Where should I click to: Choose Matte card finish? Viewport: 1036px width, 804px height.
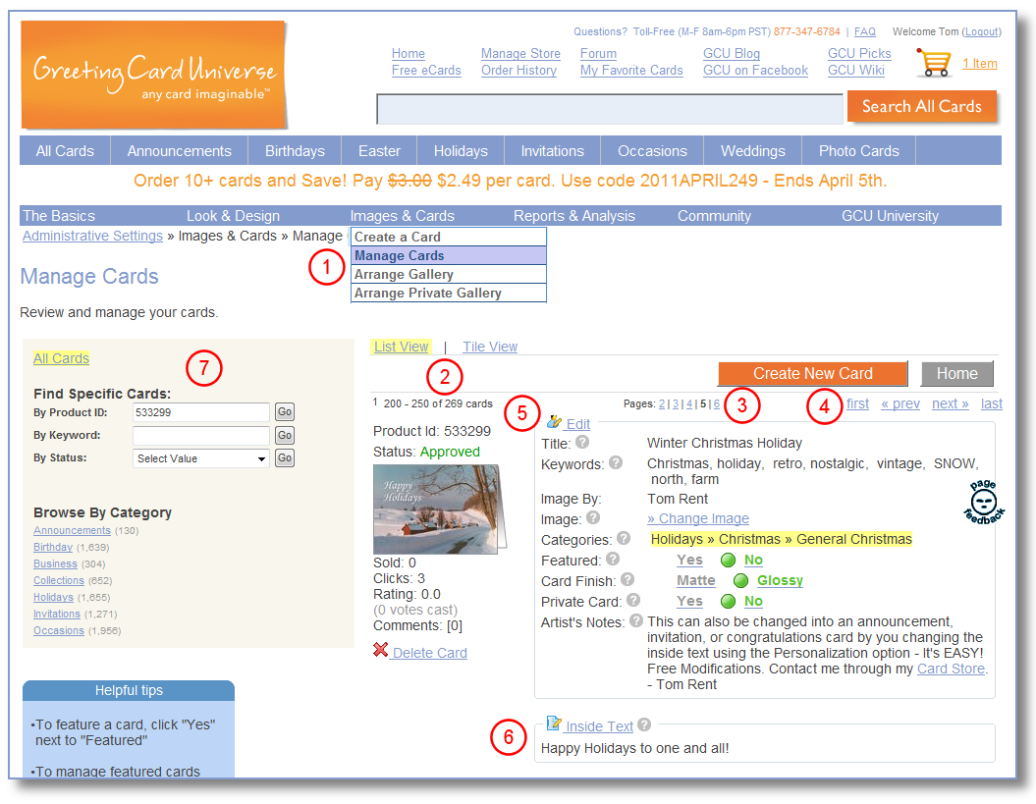coord(695,581)
